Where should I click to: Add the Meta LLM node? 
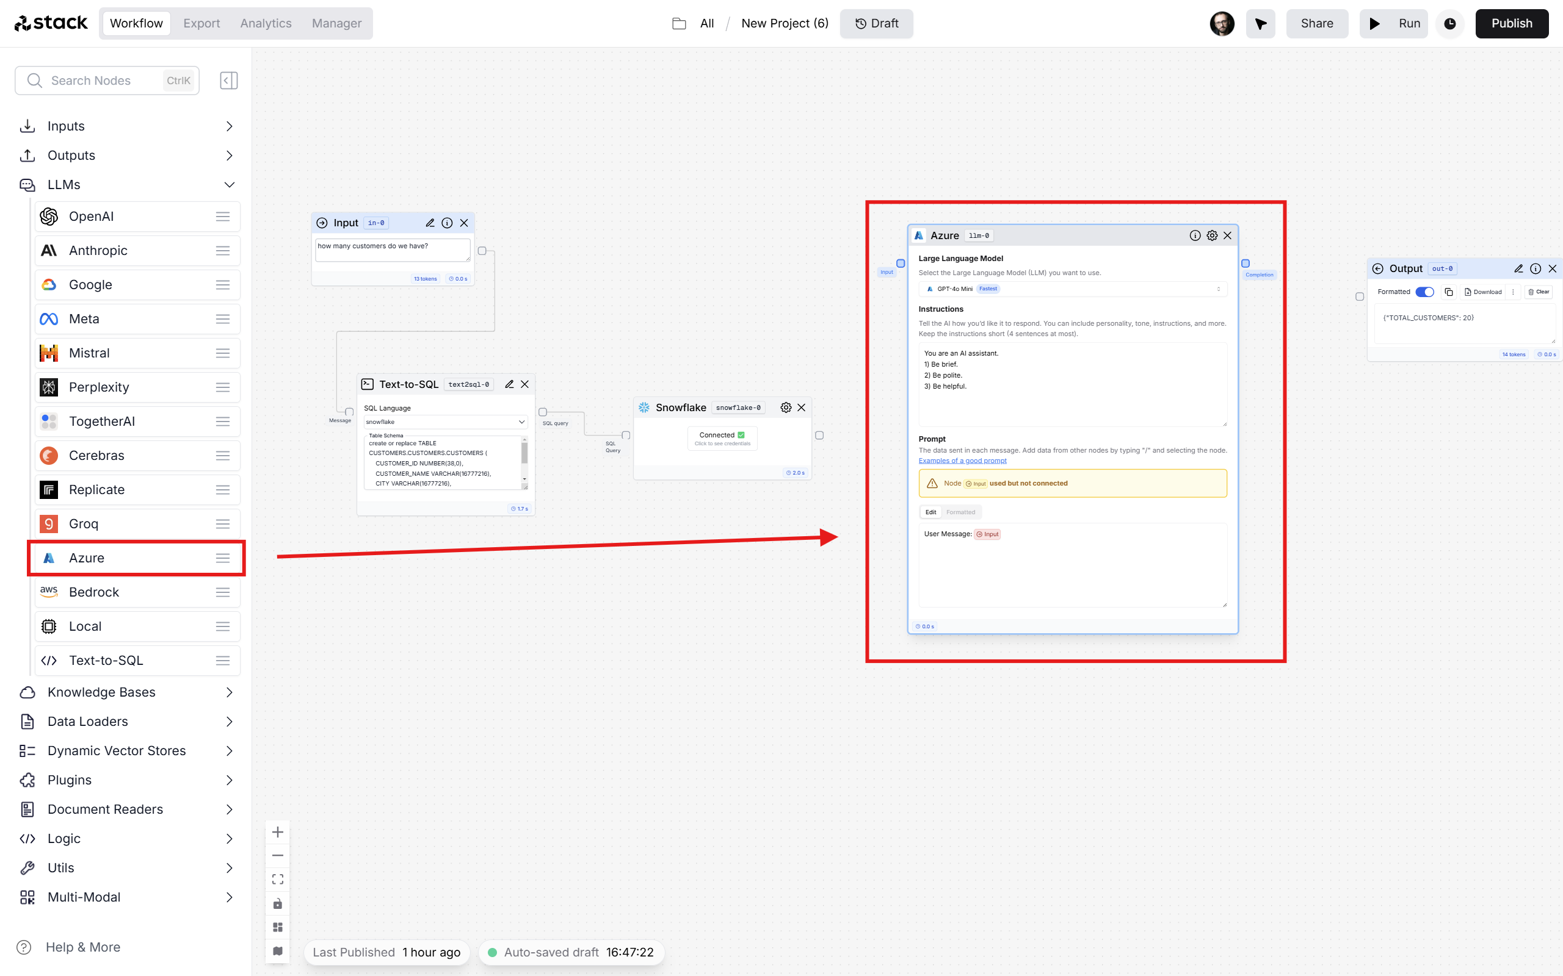coord(137,319)
